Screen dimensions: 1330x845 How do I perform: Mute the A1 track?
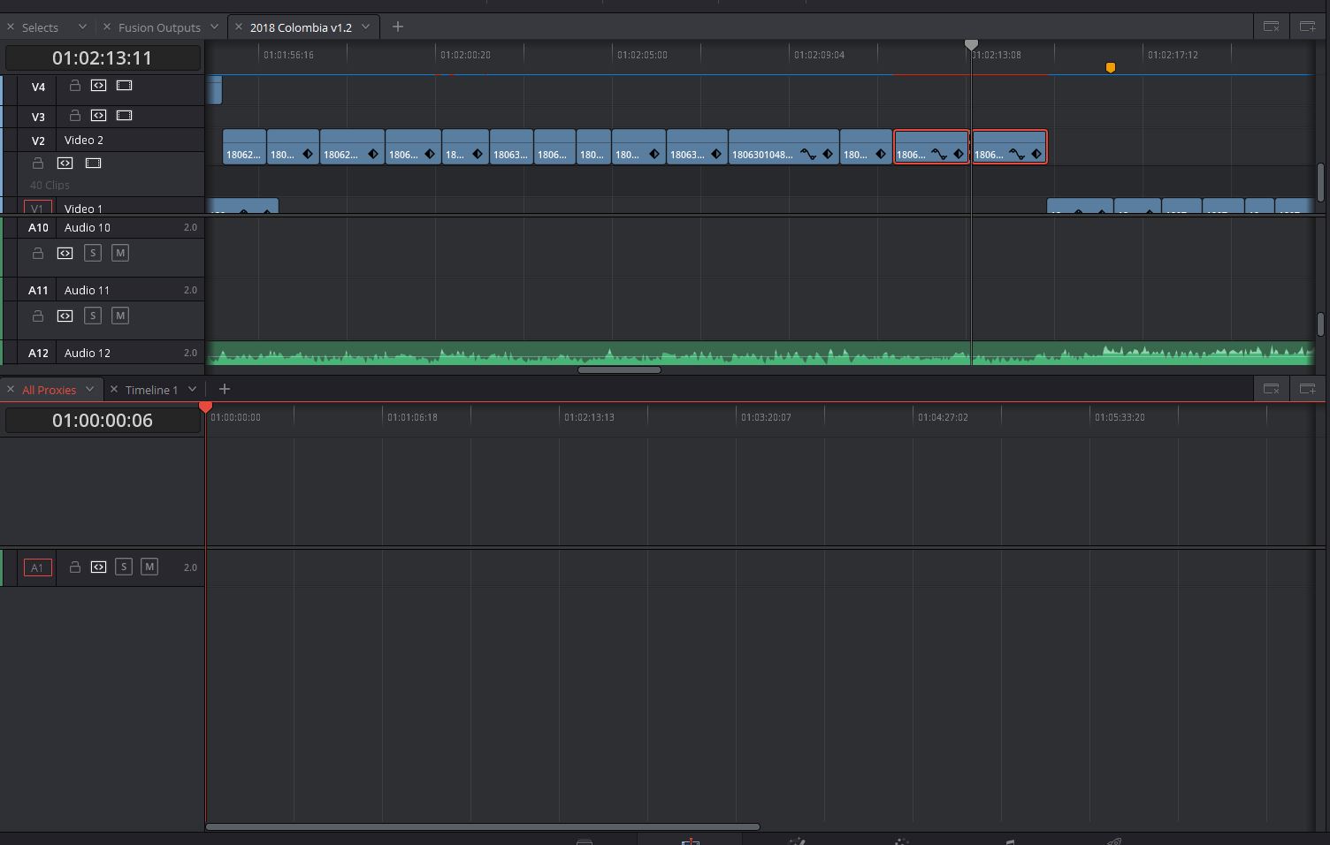pos(149,567)
